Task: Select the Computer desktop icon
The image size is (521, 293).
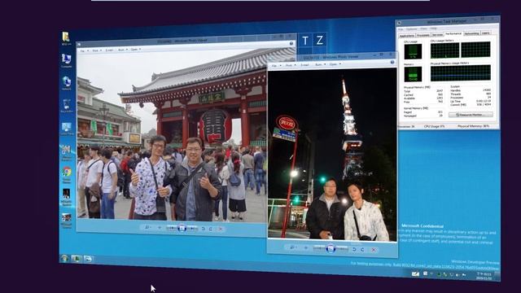Action: [x=66, y=60]
